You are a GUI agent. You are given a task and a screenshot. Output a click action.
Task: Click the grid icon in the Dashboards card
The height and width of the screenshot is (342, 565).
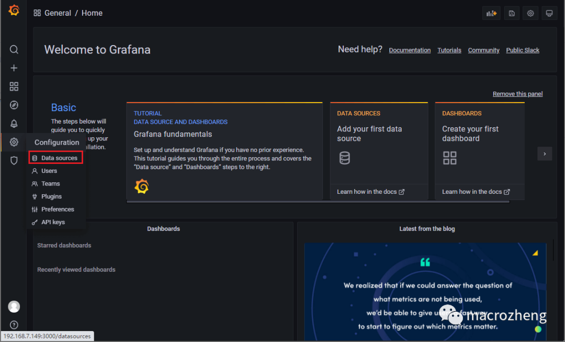click(450, 158)
